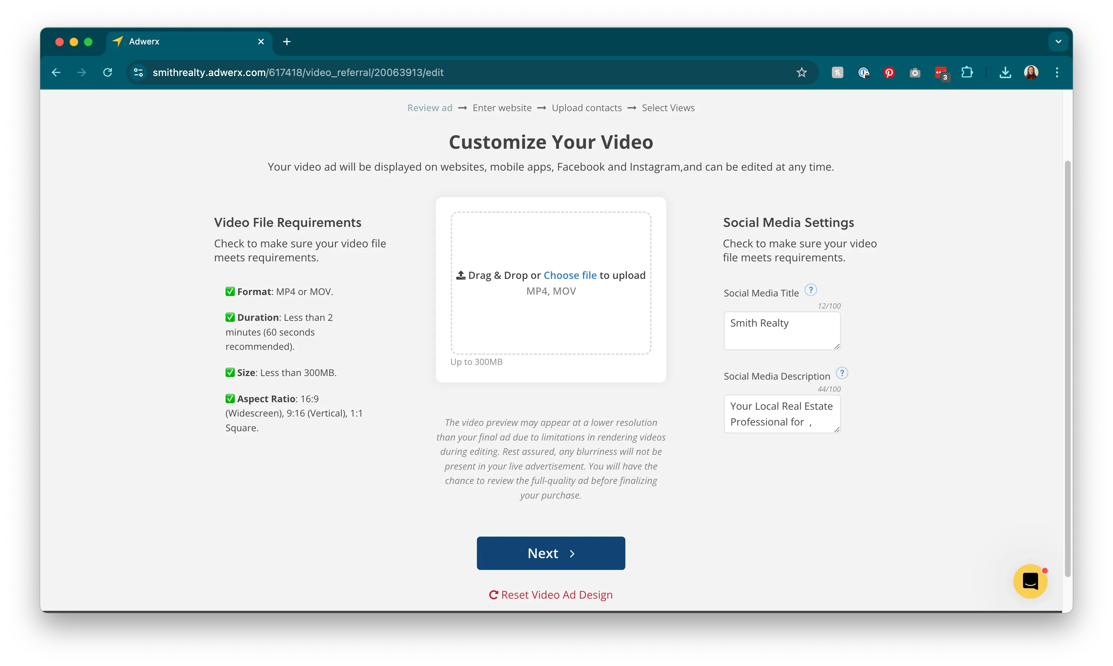The image size is (1113, 666).
Task: Click the Next button
Action: tap(551, 553)
